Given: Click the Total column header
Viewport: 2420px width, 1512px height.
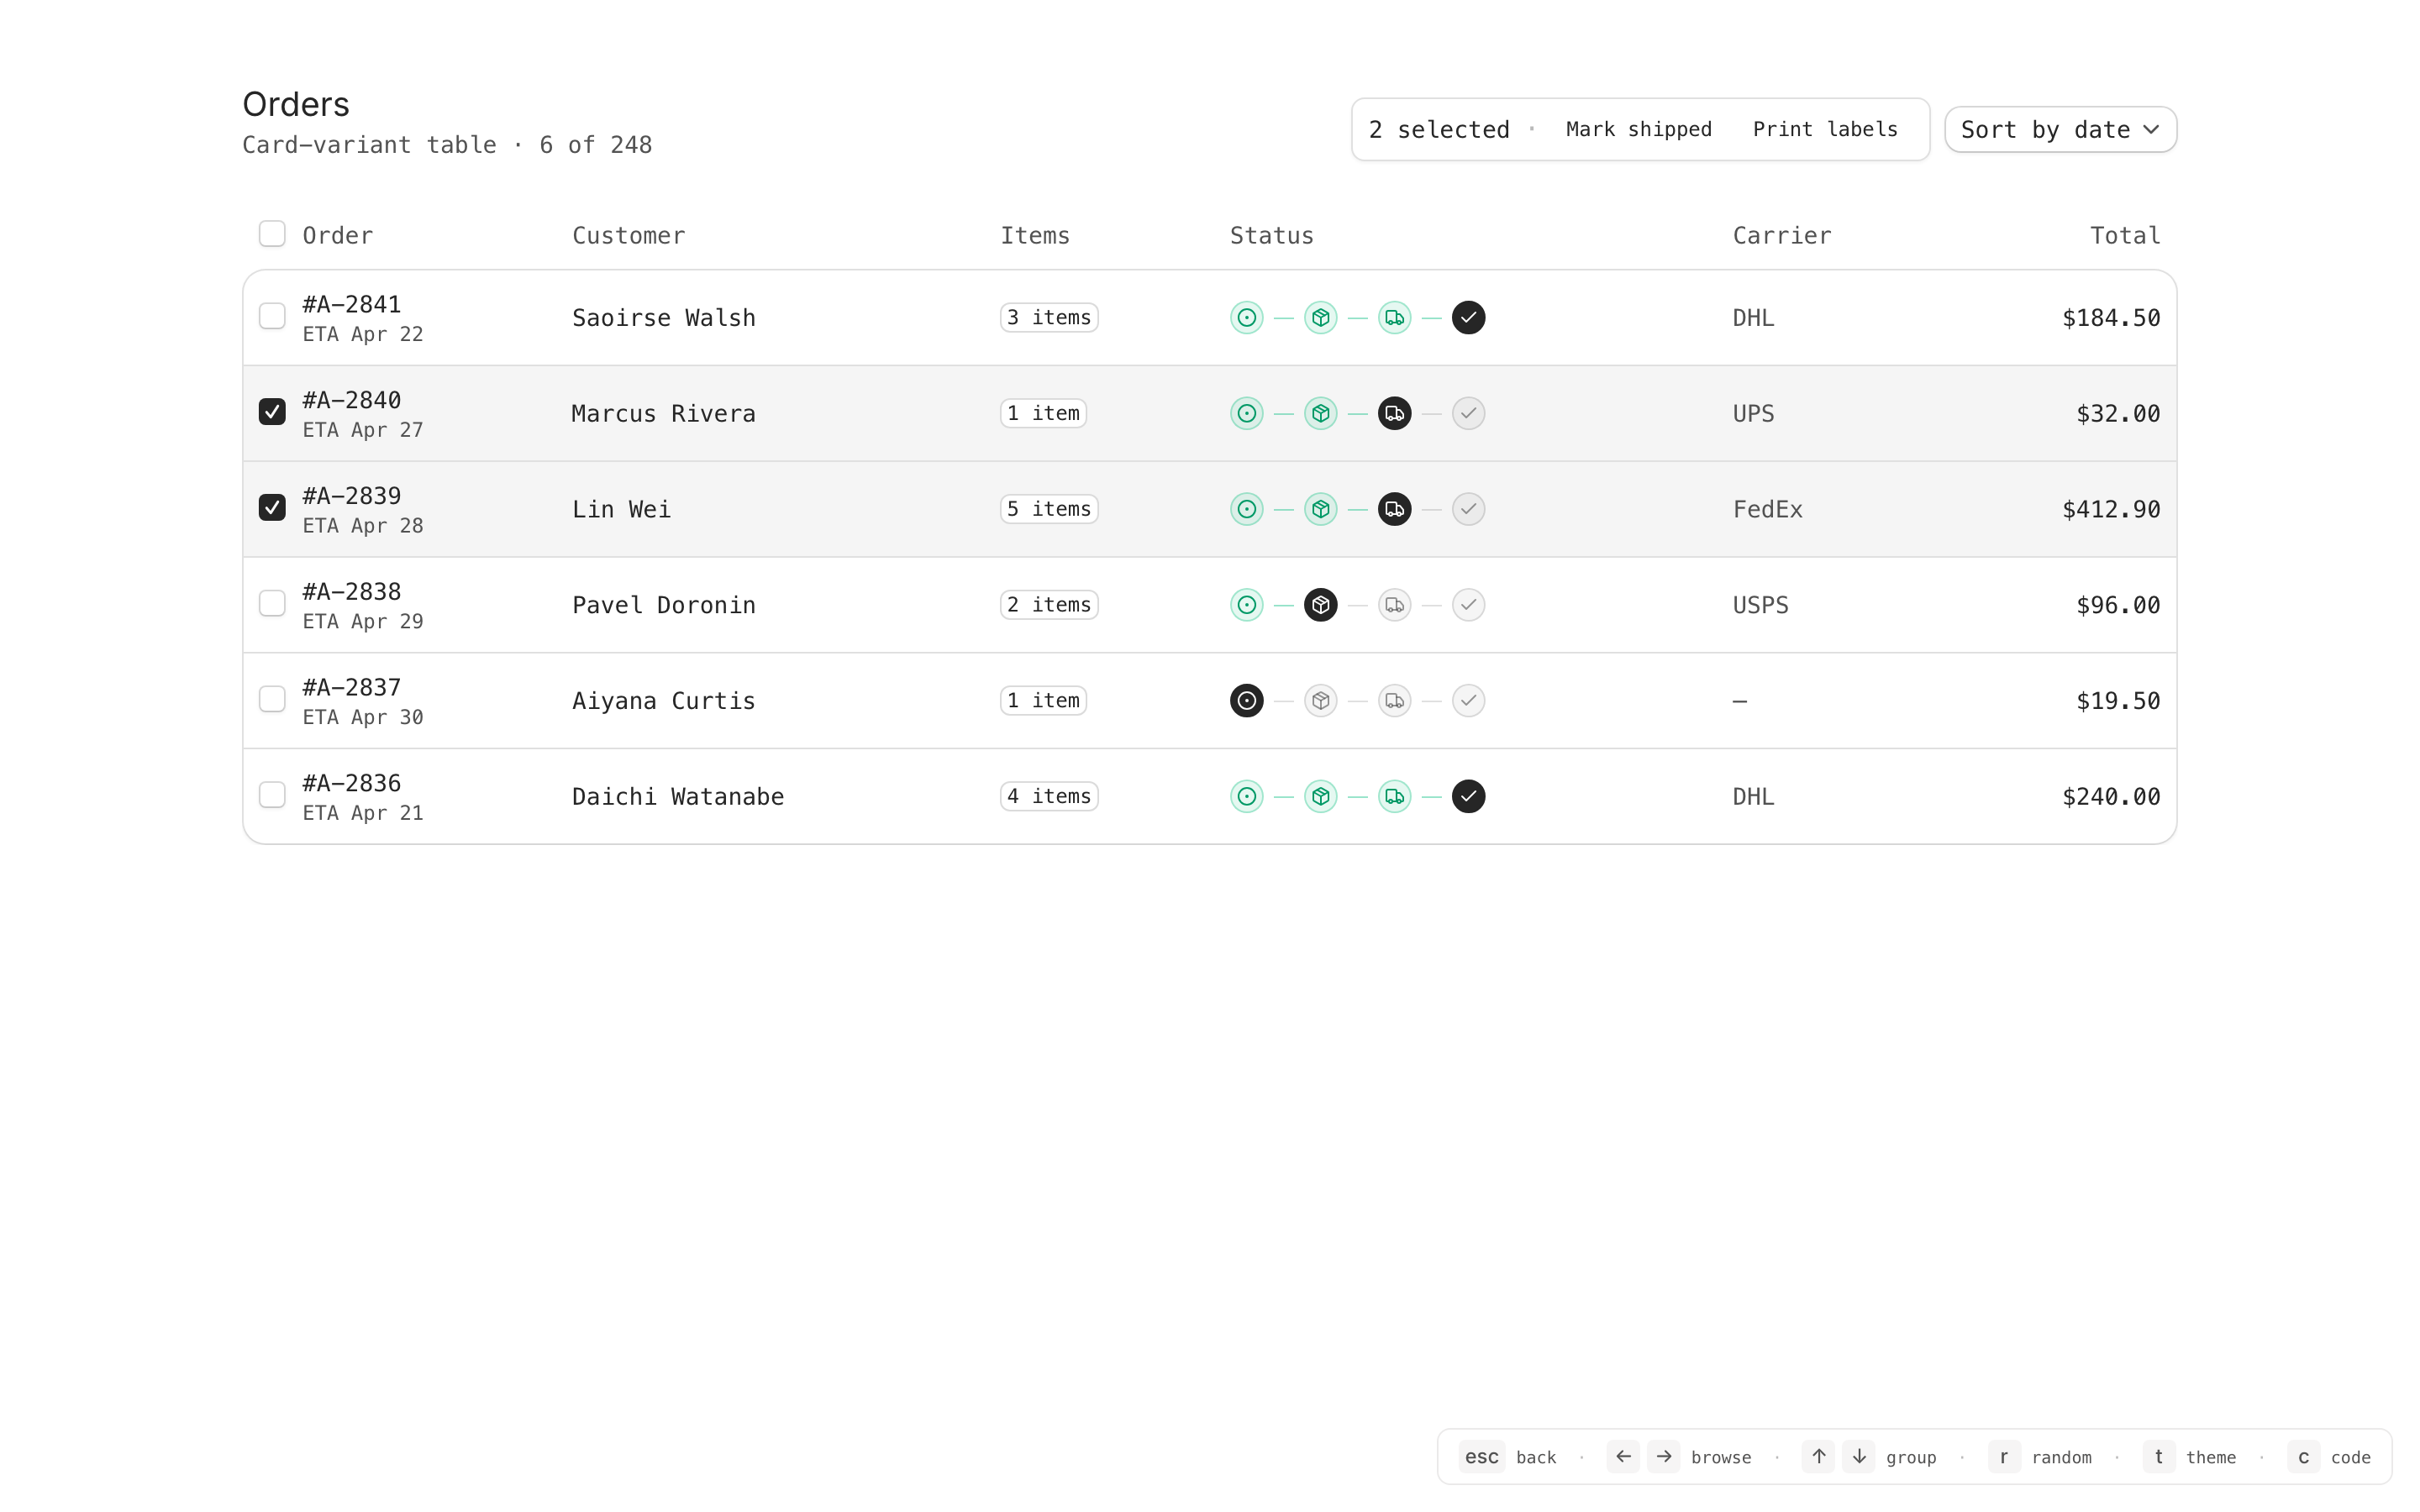Looking at the screenshot, I should point(2124,236).
